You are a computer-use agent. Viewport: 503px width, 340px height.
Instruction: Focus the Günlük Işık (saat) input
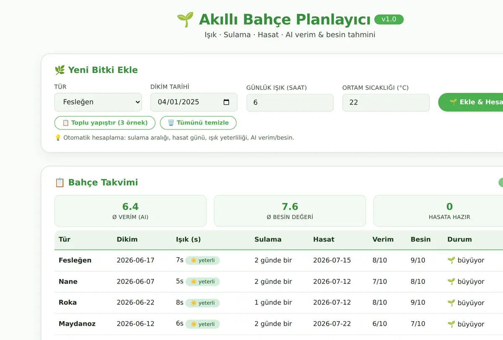coord(290,103)
